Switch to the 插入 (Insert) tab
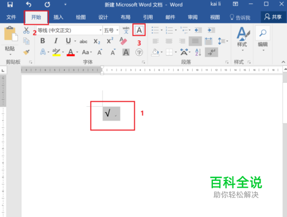287x217 pixels. 59,17
